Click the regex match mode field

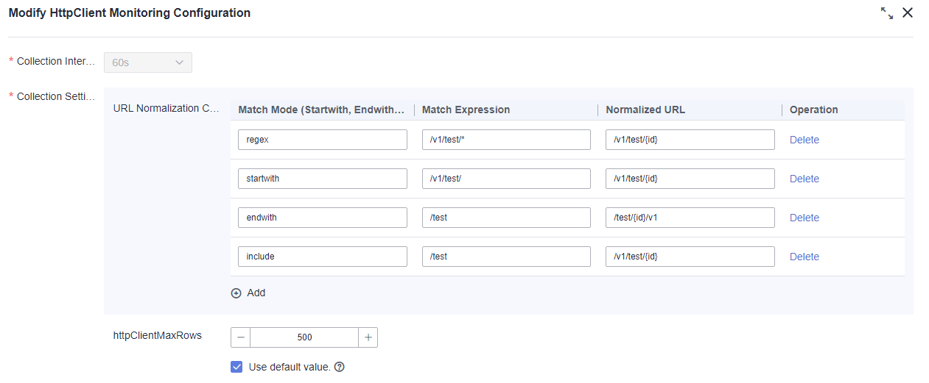(x=323, y=140)
